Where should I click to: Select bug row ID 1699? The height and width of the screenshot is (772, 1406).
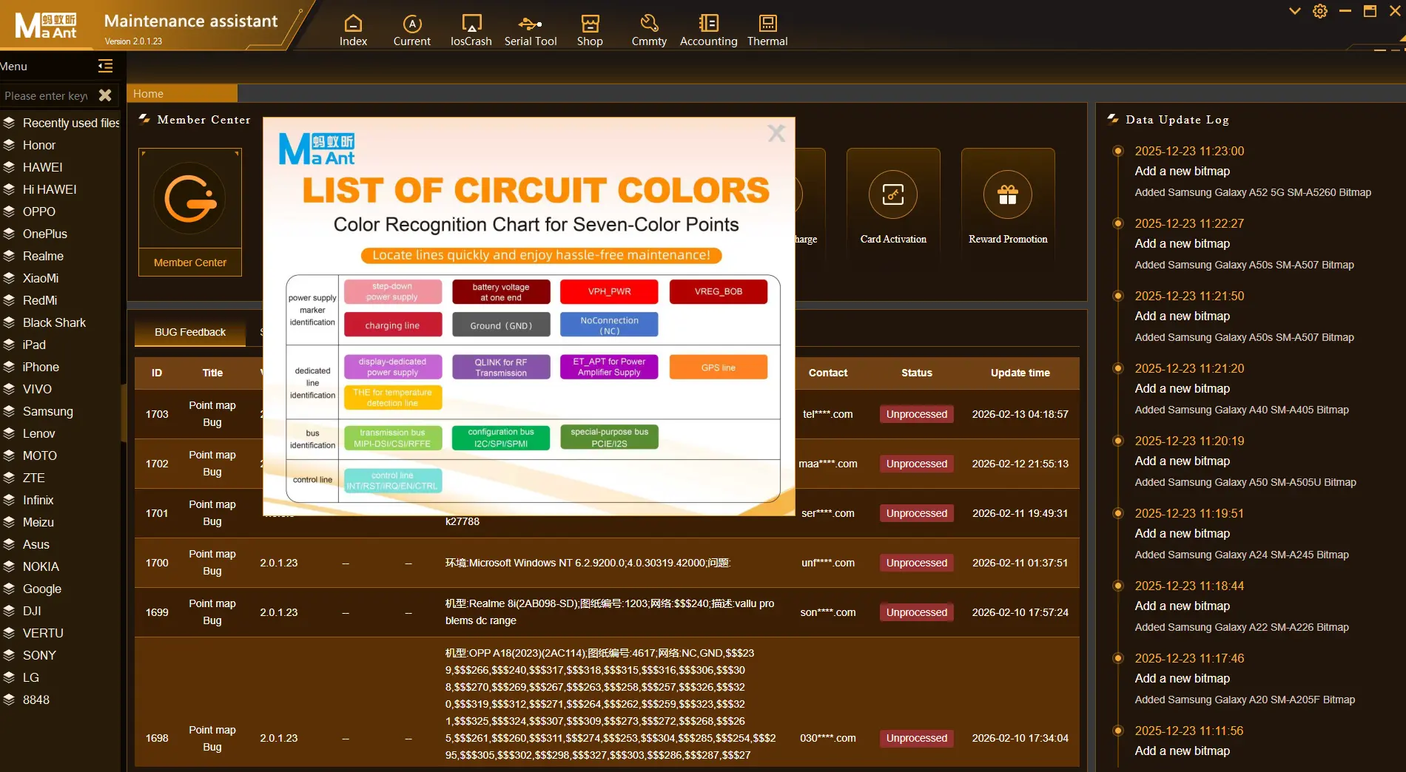(607, 612)
